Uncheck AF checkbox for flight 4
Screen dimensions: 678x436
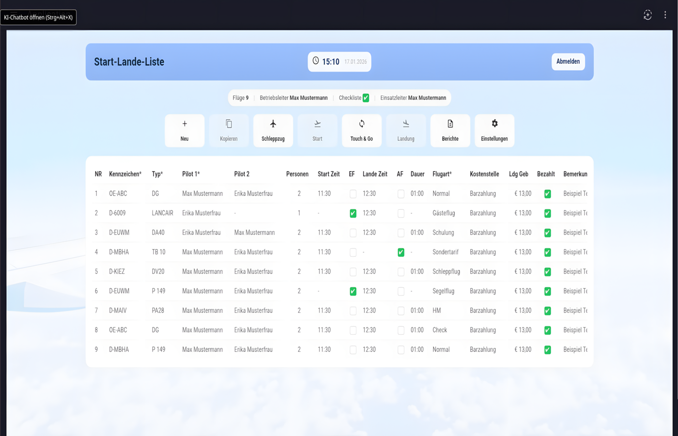[x=401, y=252]
